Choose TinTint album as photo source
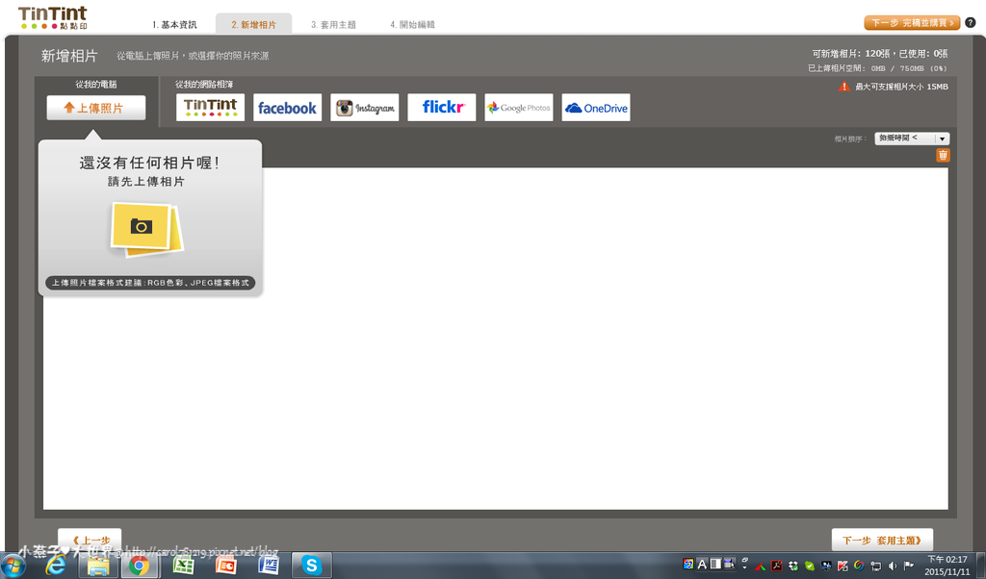The height and width of the screenshot is (579, 986). (x=210, y=108)
